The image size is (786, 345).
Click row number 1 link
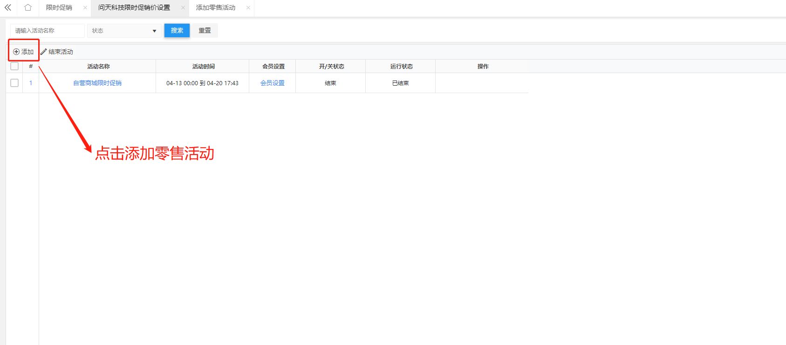31,83
